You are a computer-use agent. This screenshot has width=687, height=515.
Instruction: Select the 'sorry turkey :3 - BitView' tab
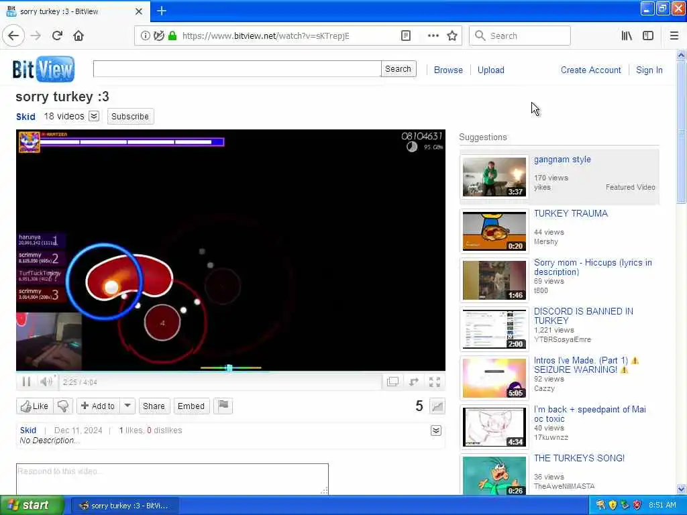point(74,11)
